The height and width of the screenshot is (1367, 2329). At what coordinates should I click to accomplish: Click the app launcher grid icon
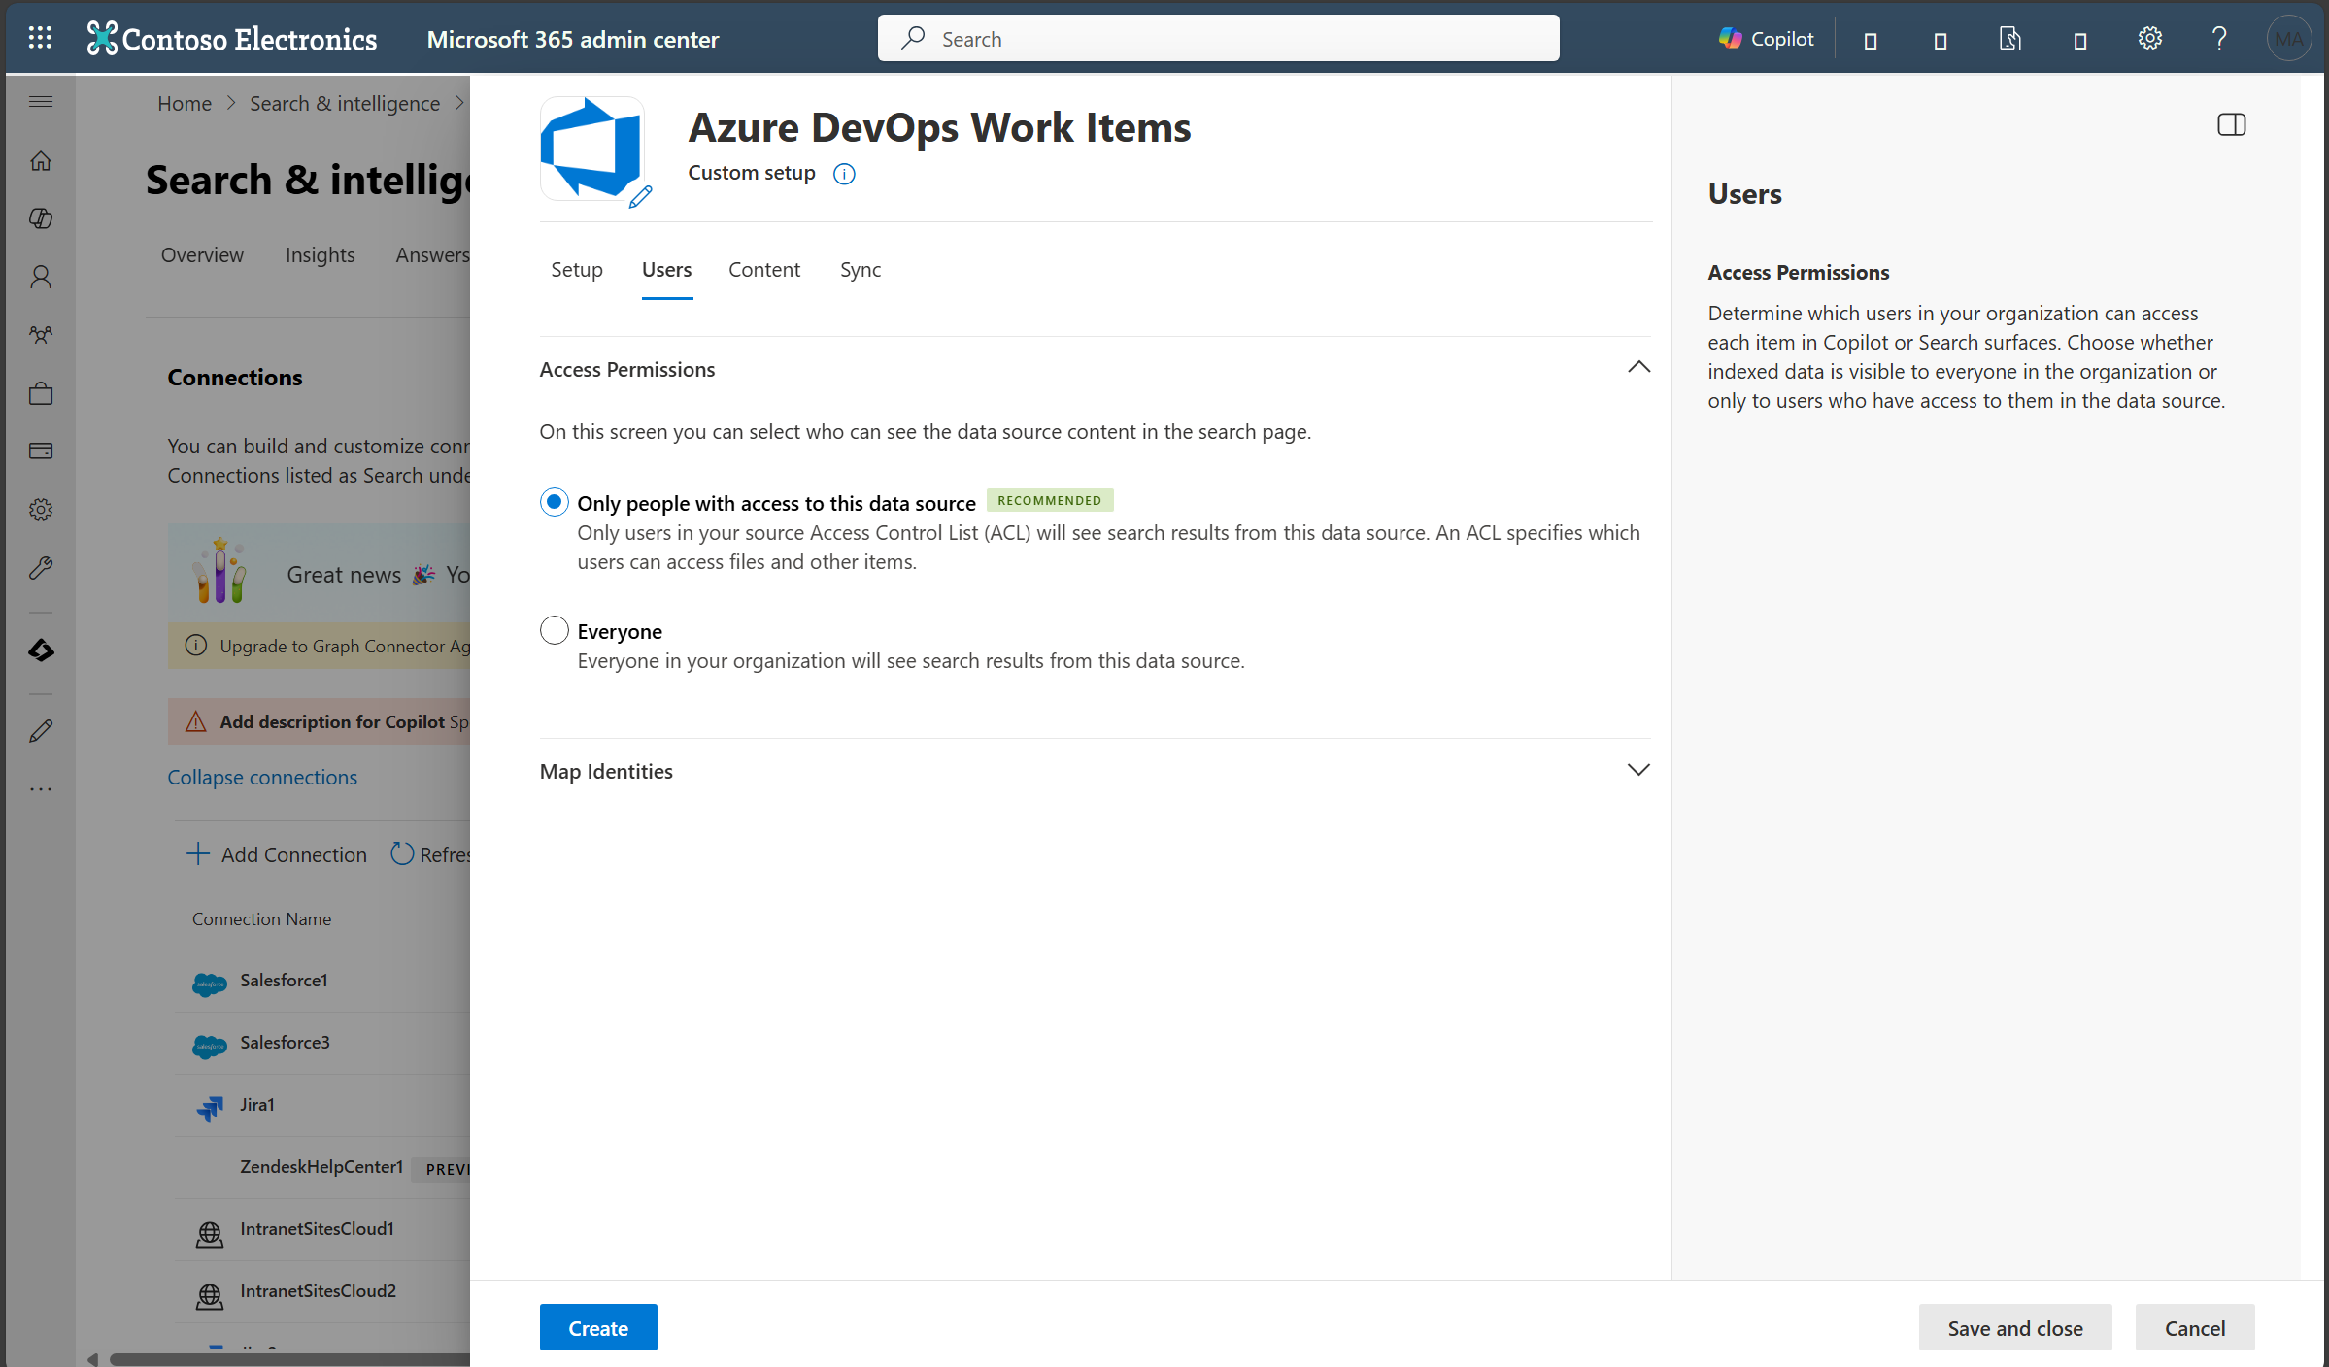point(41,37)
